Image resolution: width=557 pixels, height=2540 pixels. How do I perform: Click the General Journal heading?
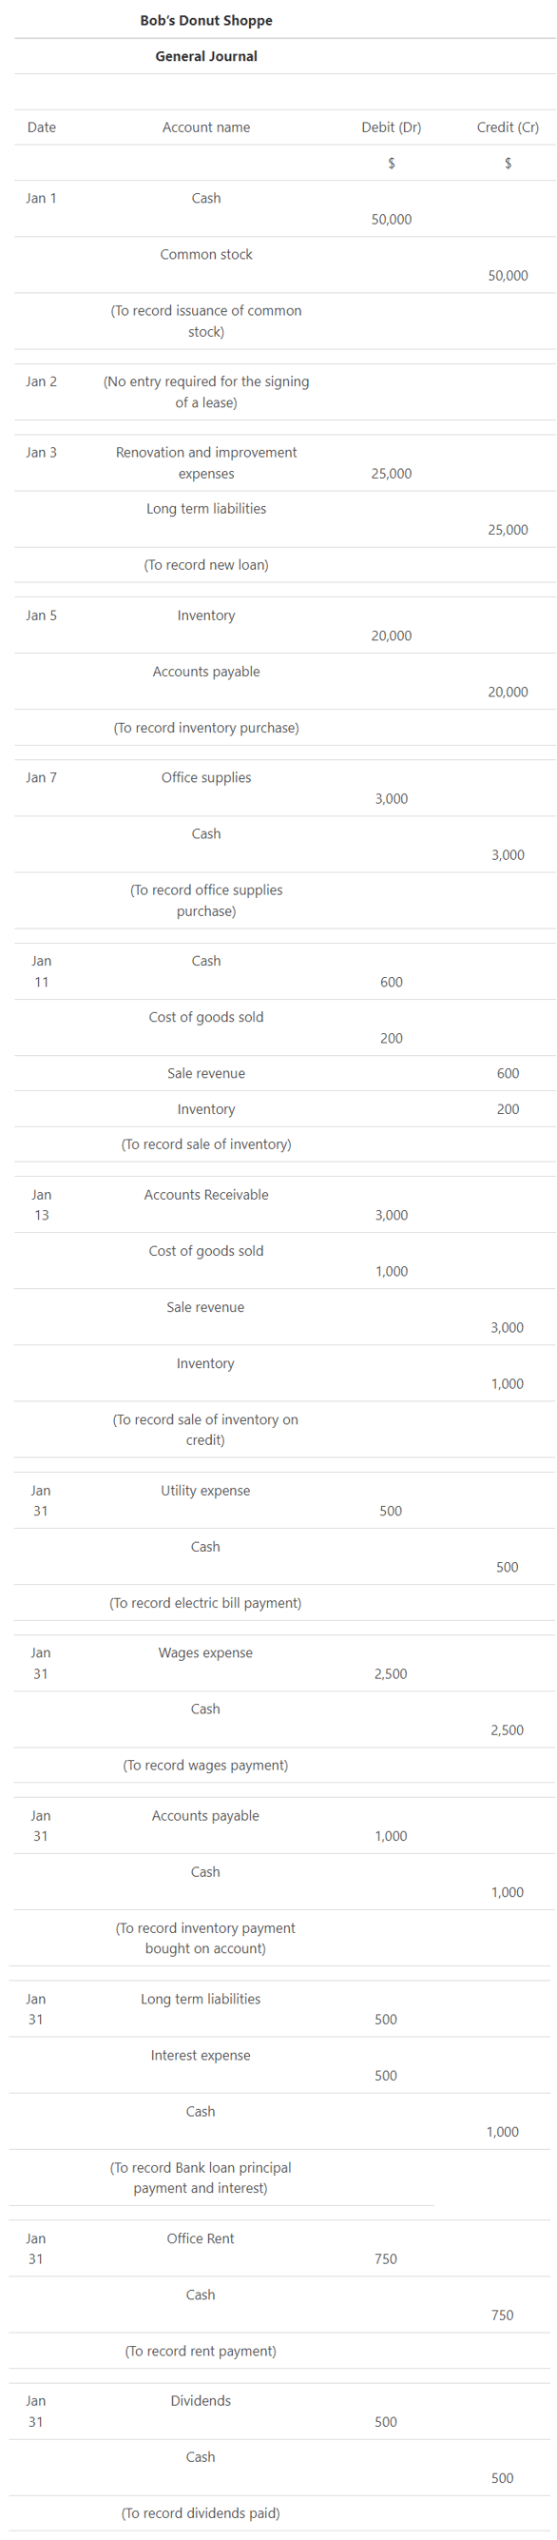tap(206, 56)
